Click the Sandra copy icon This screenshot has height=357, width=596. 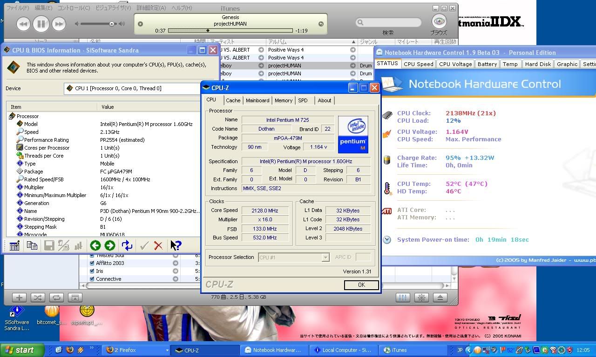[32, 245]
